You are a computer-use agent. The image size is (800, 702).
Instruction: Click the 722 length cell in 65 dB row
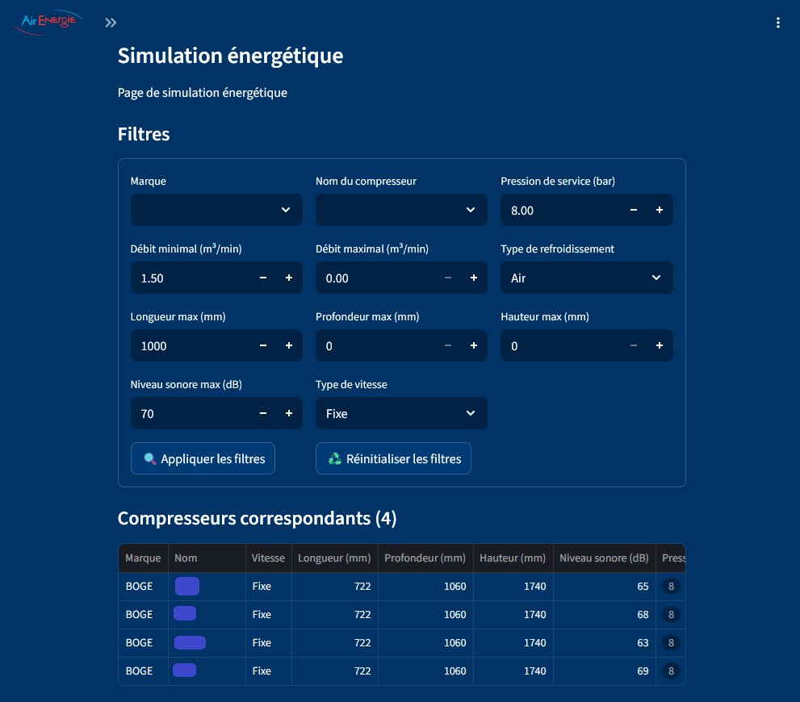[x=334, y=587]
